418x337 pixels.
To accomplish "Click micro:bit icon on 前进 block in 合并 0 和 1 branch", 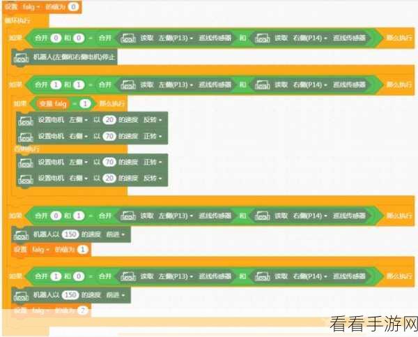I will [21, 235].
